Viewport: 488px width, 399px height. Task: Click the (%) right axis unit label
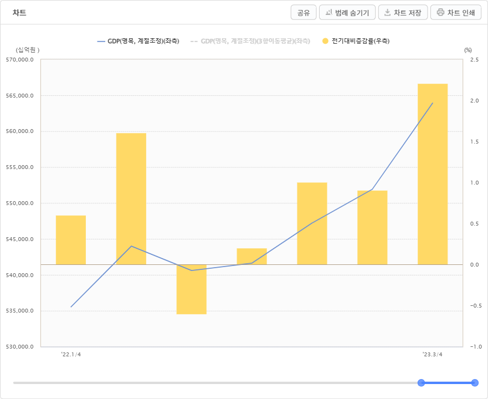(x=468, y=50)
